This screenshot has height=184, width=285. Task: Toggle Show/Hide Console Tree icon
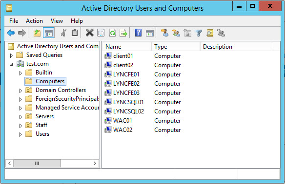pyautogui.click(x=48, y=33)
